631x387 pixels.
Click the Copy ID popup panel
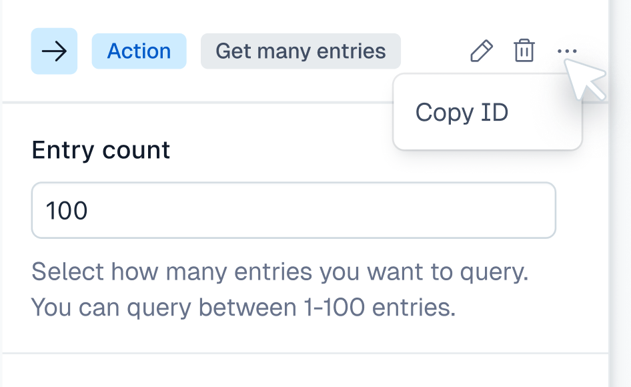click(488, 112)
